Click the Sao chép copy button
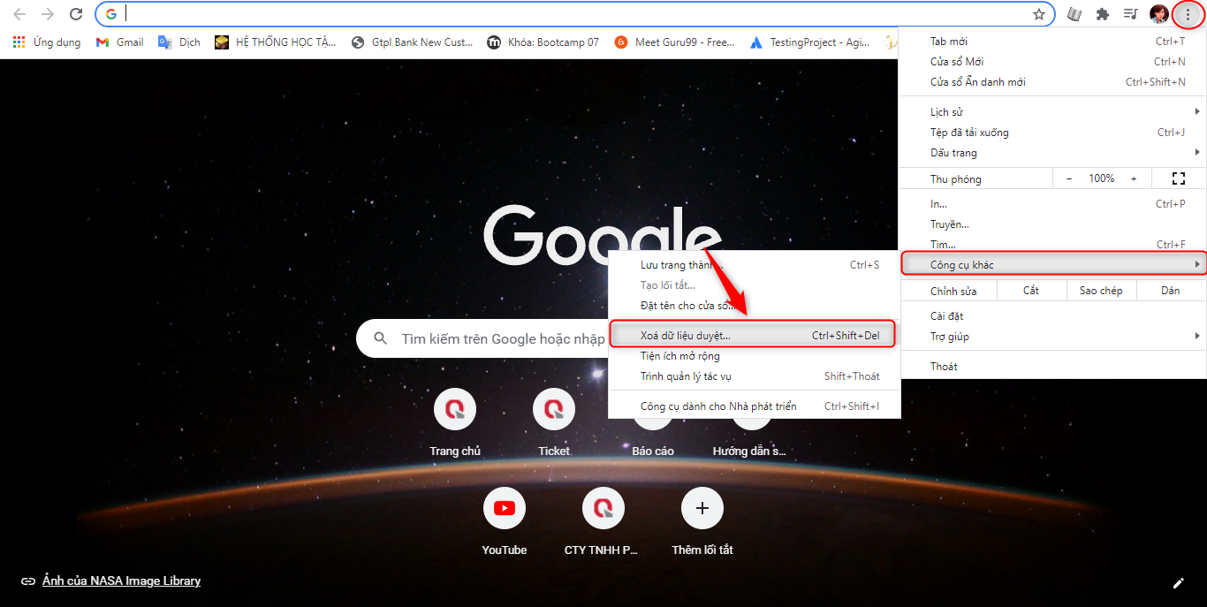Image resolution: width=1207 pixels, height=607 pixels. point(1100,291)
